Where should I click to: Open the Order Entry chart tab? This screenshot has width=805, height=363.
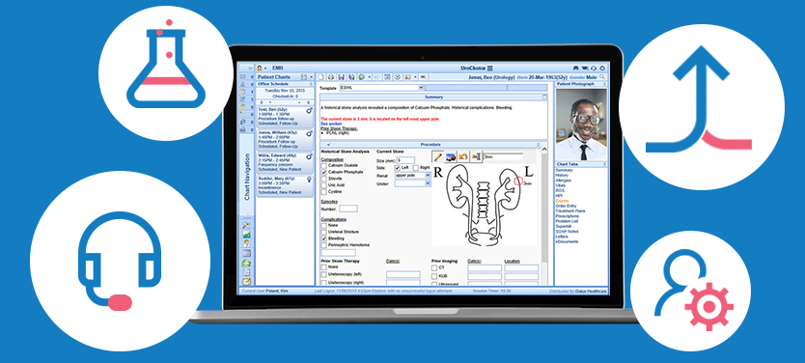pyautogui.click(x=566, y=206)
